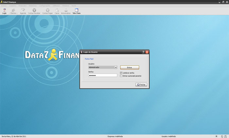Open the Utilitários menu
Viewport: 229px width, 138px height.
click(x=56, y=6)
